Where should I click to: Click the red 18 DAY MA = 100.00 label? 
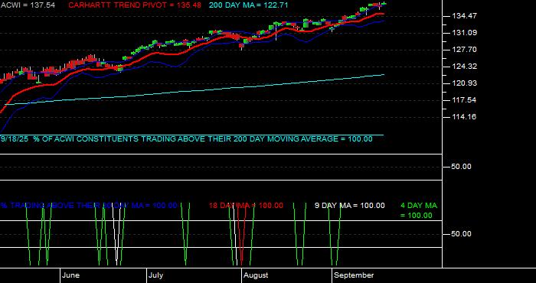(246, 206)
